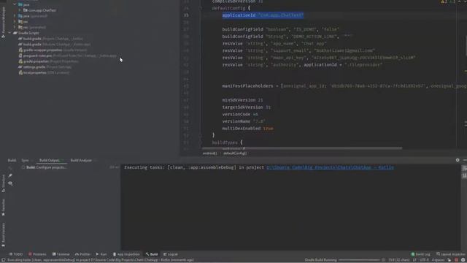Image resolution: width=467 pixels, height=263 pixels.
Task: Open the Structure side tool window
Action: pos(3,183)
